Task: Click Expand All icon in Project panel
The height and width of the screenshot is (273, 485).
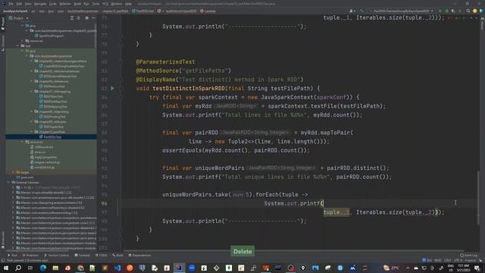Action: [x=72, y=18]
